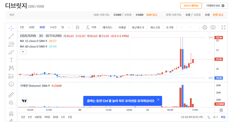This screenshot has width=232, height=123.
Task: Open the candlestick chart style selector
Action: point(77,27)
